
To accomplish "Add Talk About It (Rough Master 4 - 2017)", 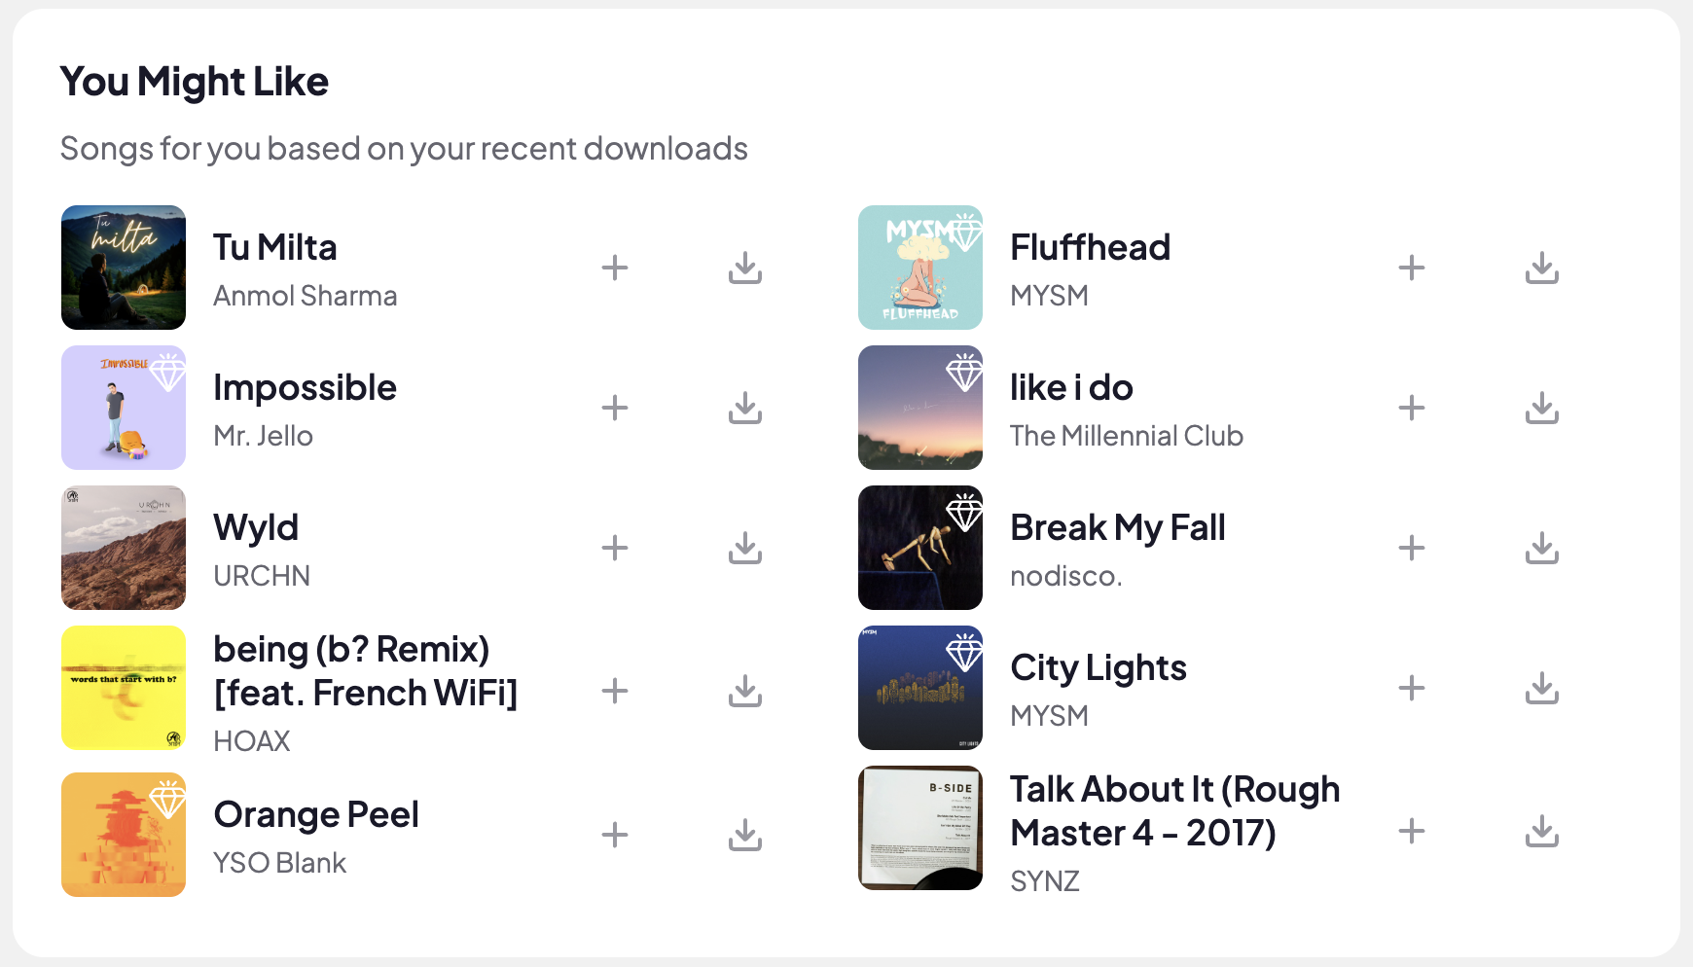I will (x=1411, y=831).
